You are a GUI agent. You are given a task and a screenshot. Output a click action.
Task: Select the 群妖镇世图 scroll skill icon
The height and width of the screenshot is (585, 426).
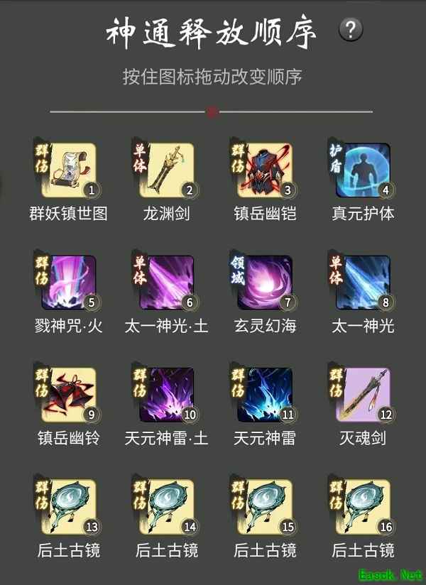coord(69,170)
